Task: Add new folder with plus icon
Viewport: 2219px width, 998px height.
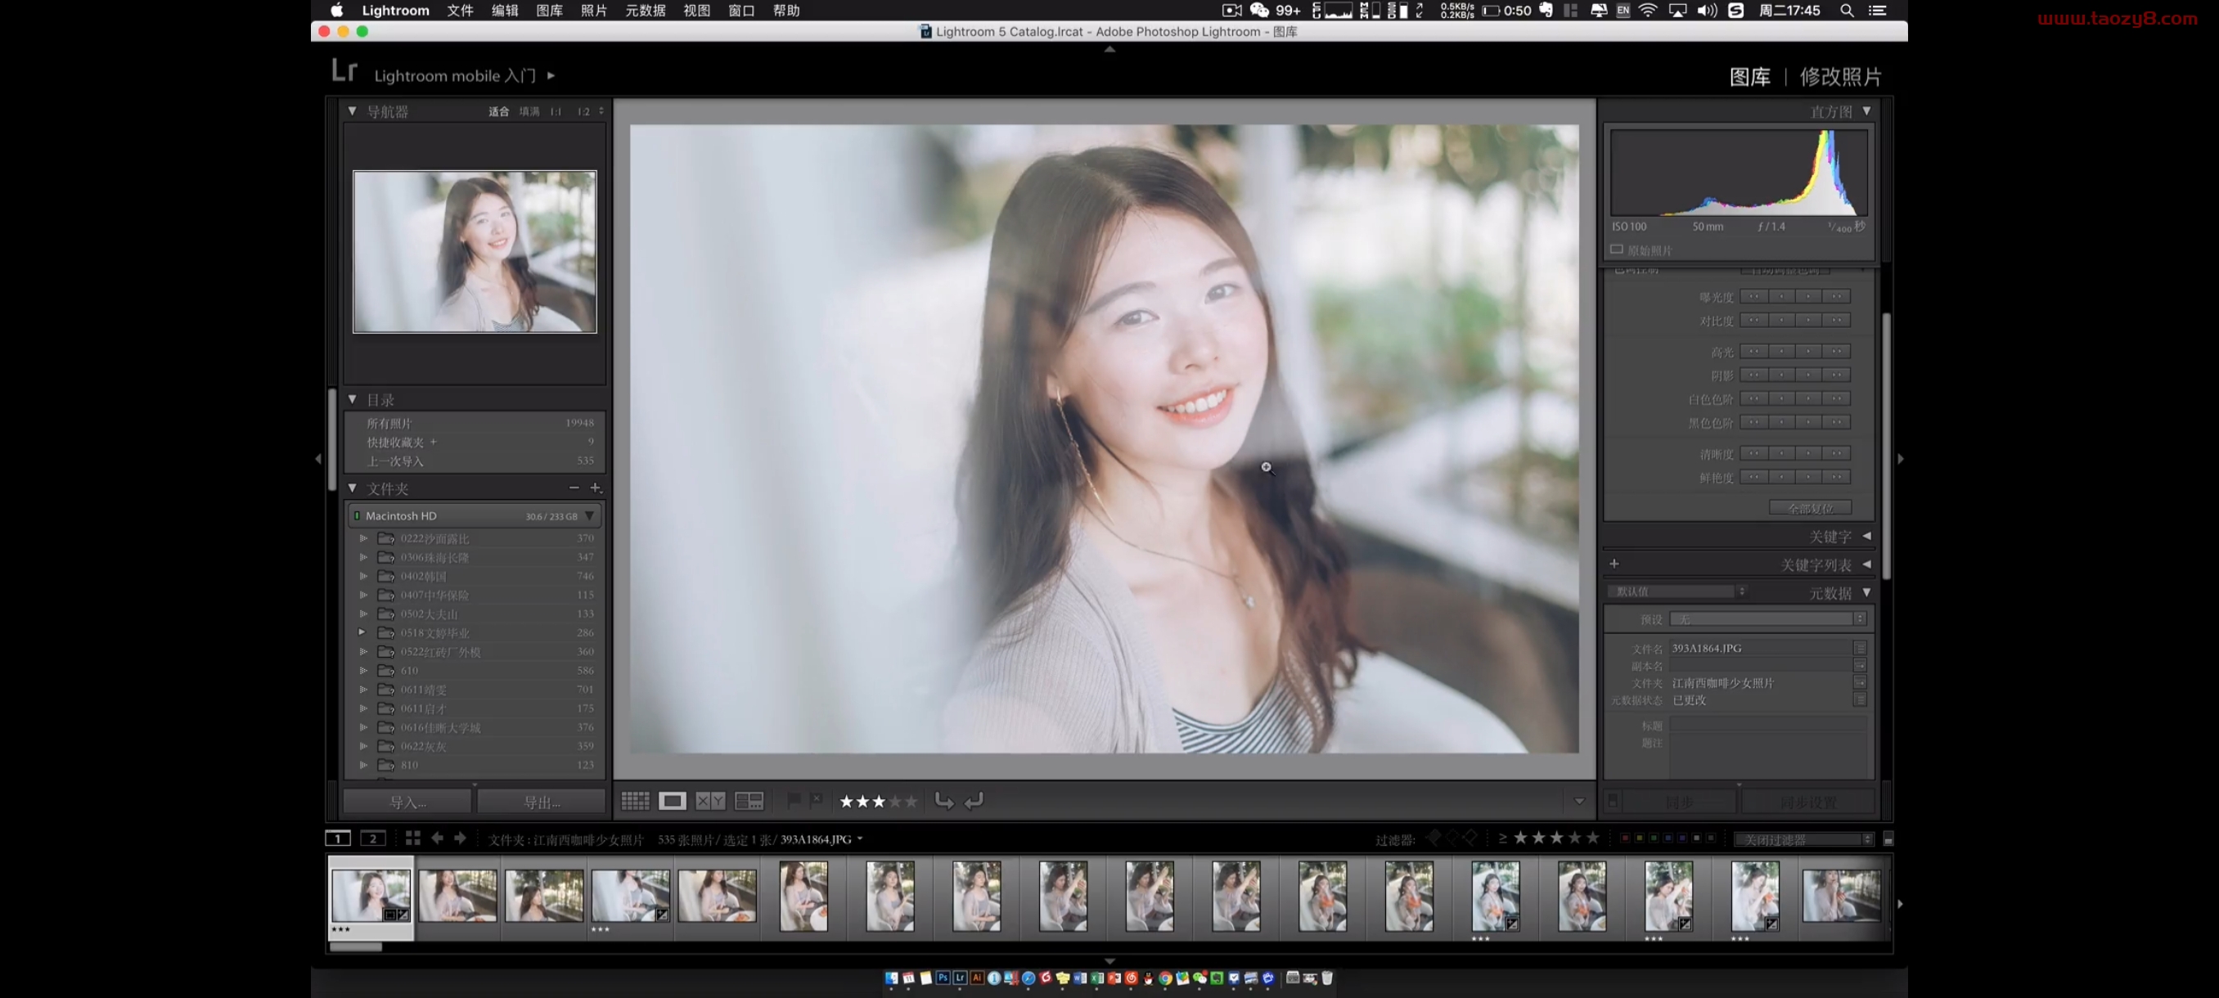Action: 595,488
